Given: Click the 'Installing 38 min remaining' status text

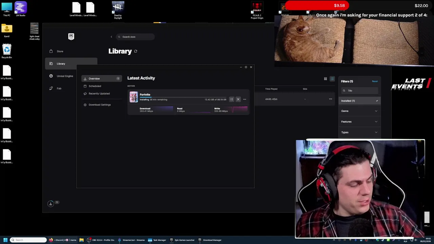Looking at the screenshot, I should click(153, 100).
